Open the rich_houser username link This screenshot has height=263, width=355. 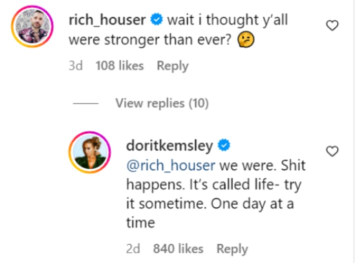(x=107, y=20)
